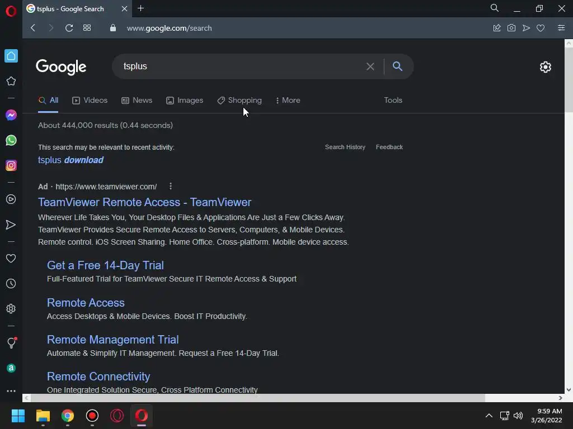Screen dimensions: 573x429
Task: Take a snapshot with camera icon
Action: pyautogui.click(x=511, y=28)
